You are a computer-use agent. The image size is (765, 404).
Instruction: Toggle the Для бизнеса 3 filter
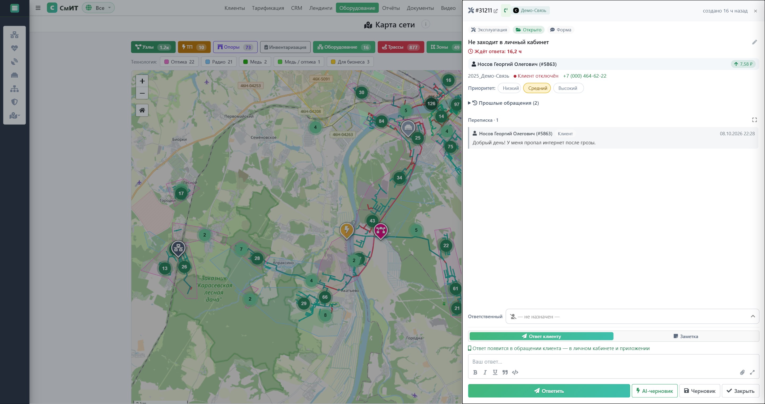[350, 62]
